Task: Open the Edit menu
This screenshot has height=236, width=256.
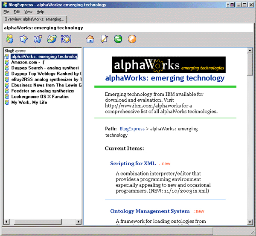Action: pyautogui.click(x=17, y=12)
